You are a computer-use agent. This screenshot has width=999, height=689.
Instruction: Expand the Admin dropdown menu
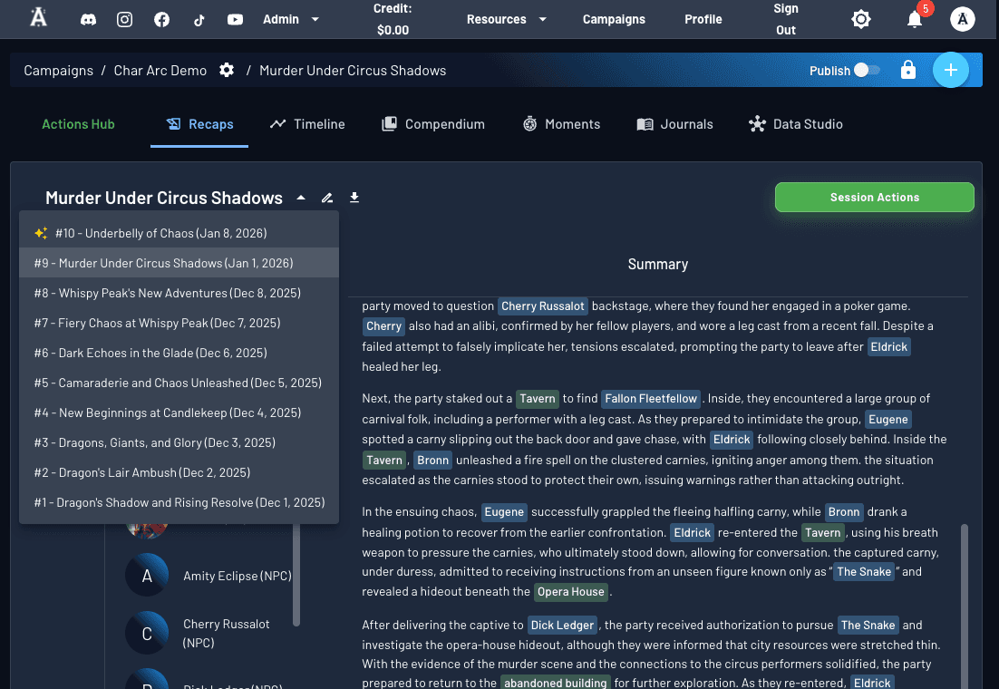[x=290, y=19]
